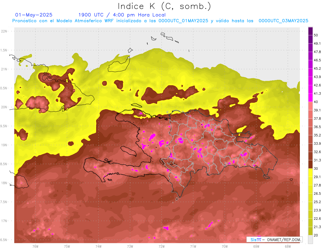Click the '25.2' color scale value
The image size is (323, 250).
pyautogui.click(x=317, y=202)
